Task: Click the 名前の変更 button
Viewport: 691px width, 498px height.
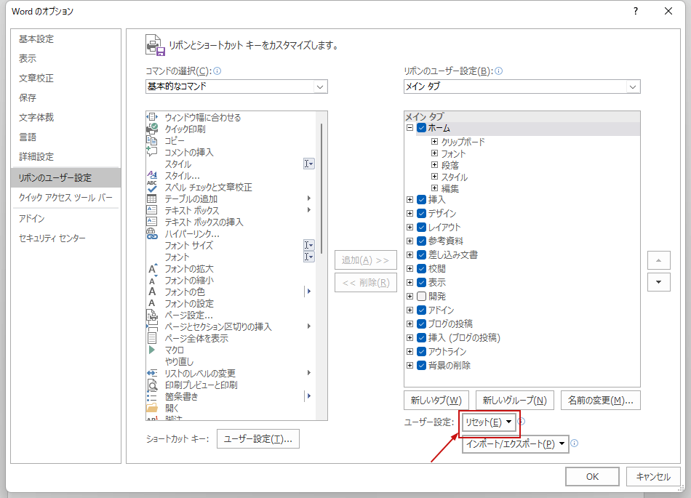Action: coord(601,401)
